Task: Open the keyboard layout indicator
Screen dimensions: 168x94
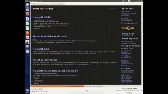Action: coord(129,1)
